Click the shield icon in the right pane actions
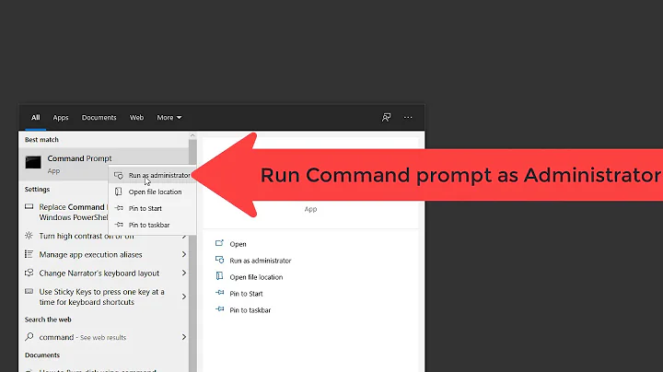This screenshot has height=372, width=663. click(x=219, y=260)
